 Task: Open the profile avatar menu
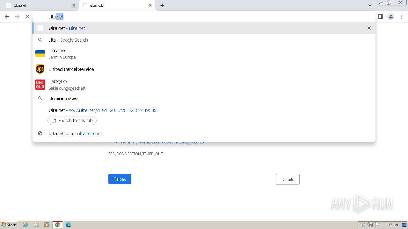click(x=391, y=17)
